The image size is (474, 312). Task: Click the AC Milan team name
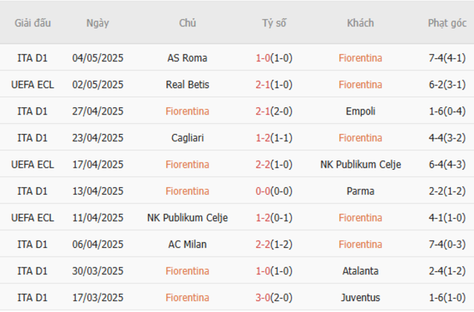click(x=187, y=244)
